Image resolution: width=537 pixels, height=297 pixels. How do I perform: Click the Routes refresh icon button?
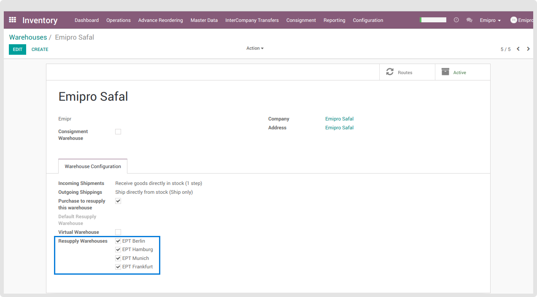click(390, 72)
